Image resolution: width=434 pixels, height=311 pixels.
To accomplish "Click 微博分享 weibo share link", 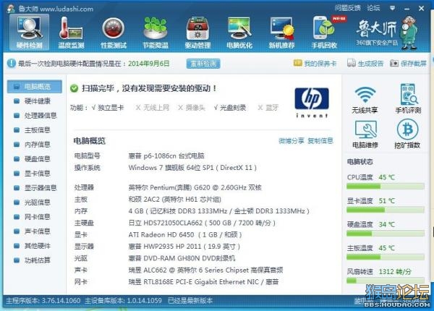I will [292, 141].
